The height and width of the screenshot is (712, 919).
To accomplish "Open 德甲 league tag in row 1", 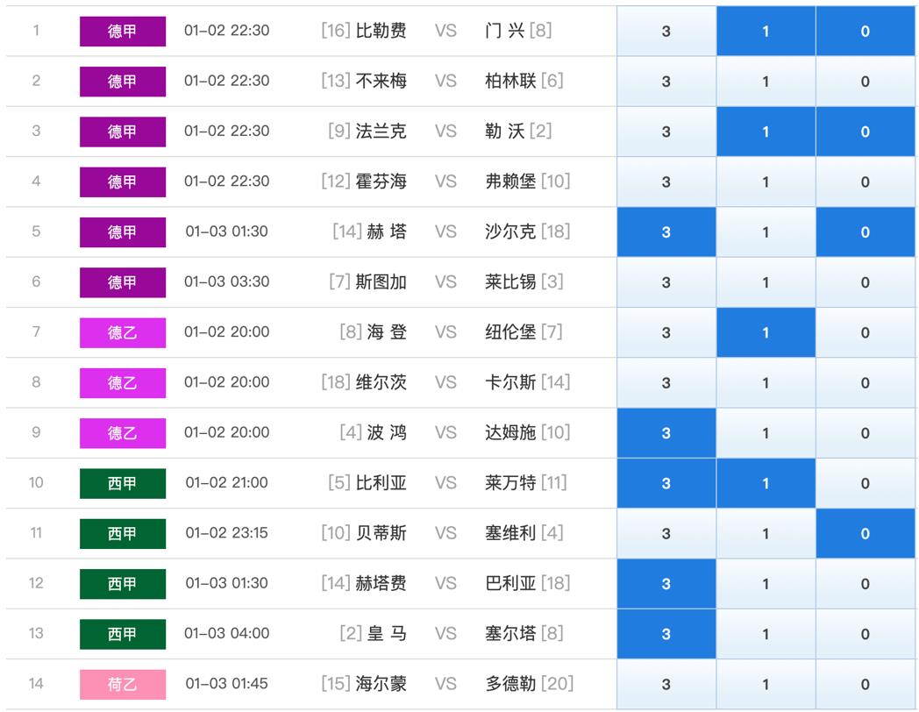I will (123, 31).
